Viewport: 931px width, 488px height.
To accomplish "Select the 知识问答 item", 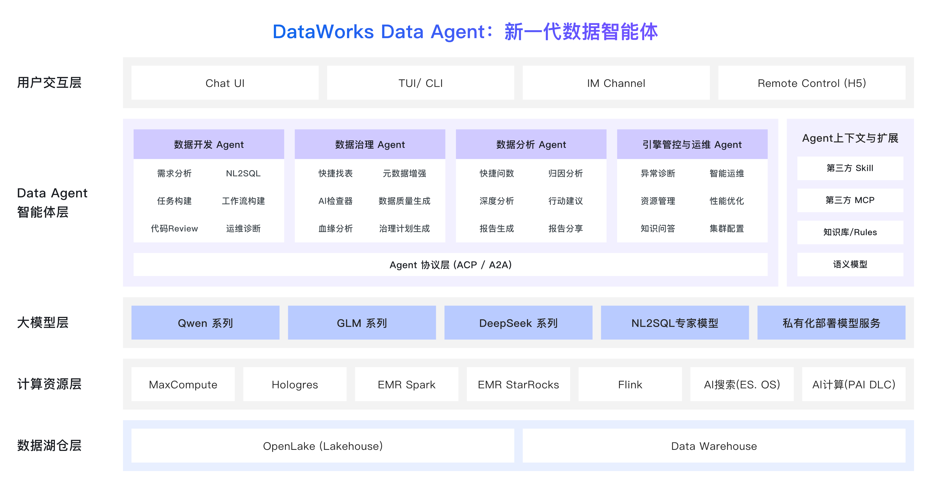I will 658,228.
